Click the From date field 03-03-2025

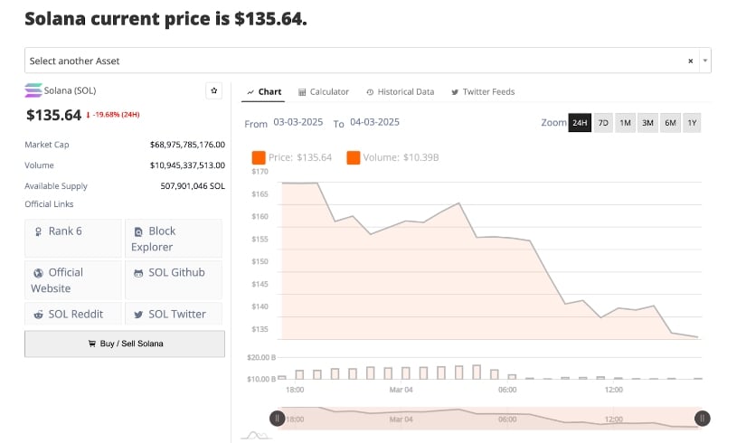click(x=298, y=122)
